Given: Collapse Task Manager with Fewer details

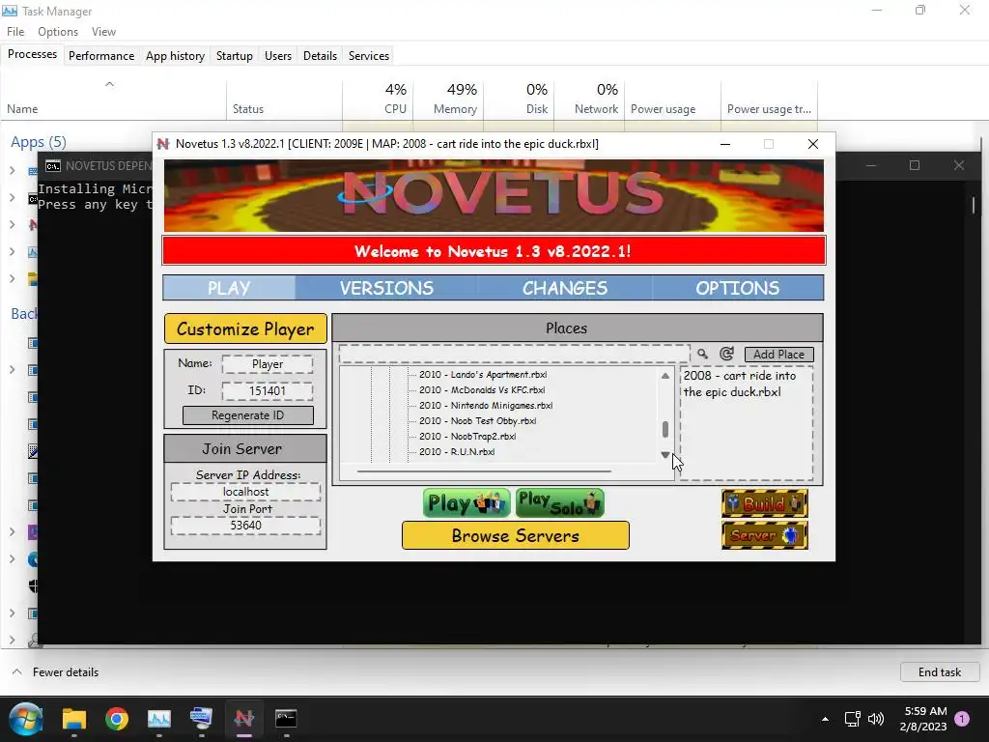Looking at the screenshot, I should click(x=55, y=672).
